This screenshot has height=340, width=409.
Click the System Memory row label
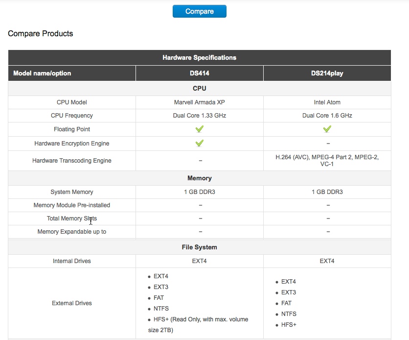click(x=72, y=192)
